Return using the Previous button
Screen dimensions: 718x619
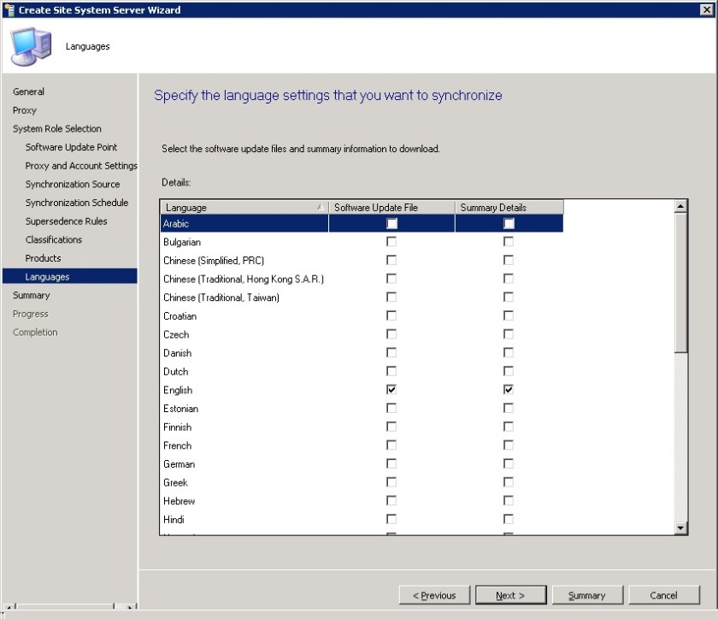tap(434, 595)
